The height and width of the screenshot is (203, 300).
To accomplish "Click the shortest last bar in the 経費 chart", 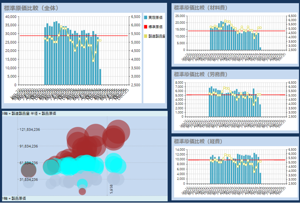I will pos(260,178).
